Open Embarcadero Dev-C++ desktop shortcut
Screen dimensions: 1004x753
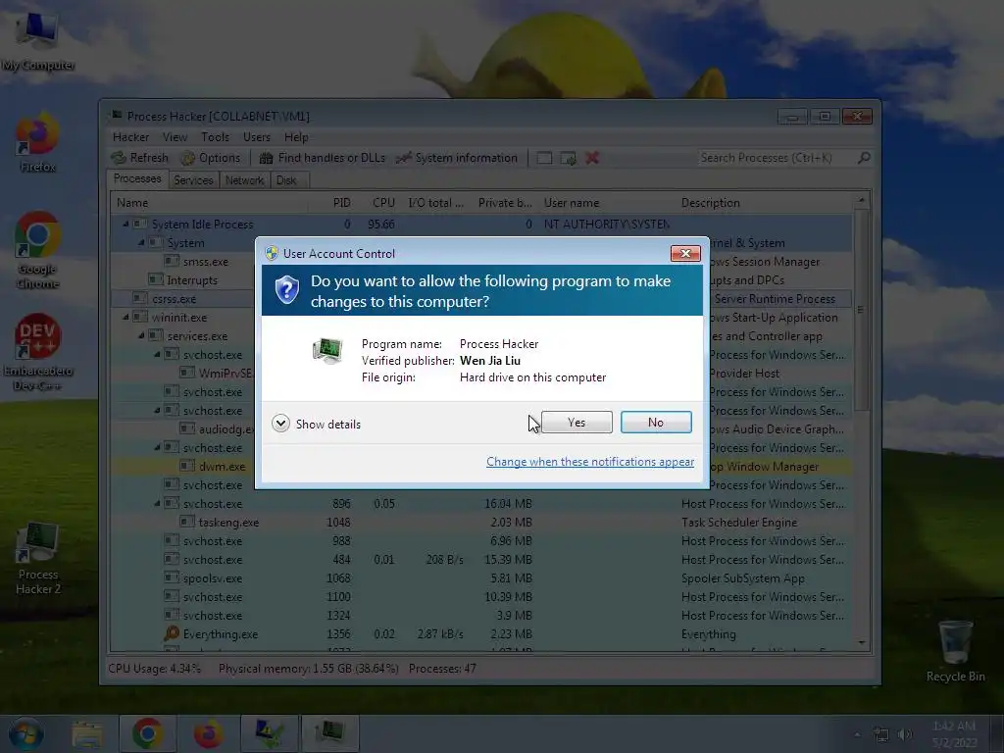(x=38, y=352)
